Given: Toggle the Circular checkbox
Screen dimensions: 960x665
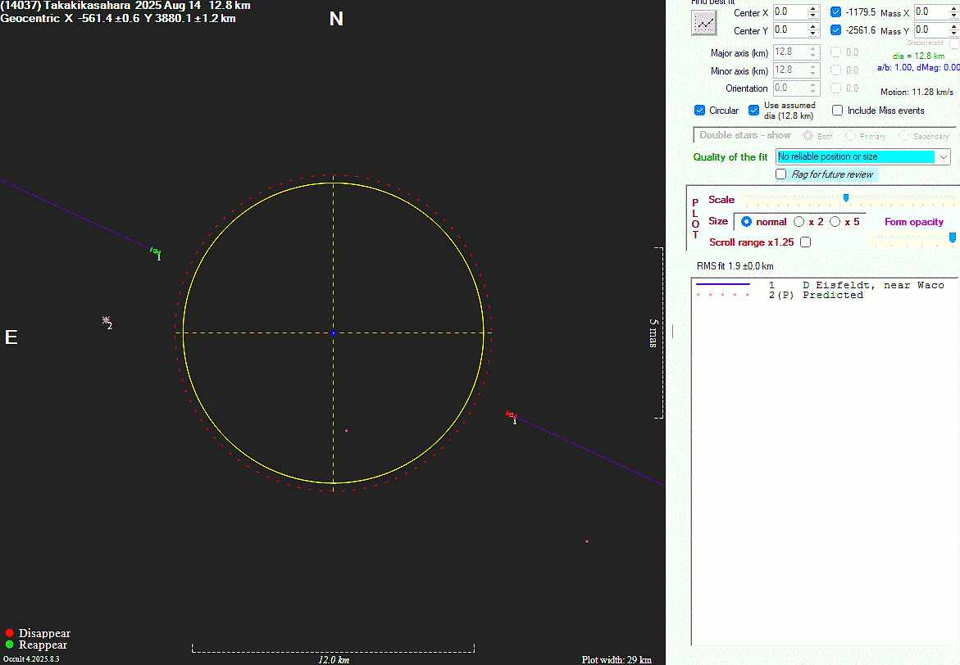Looking at the screenshot, I should (700, 111).
